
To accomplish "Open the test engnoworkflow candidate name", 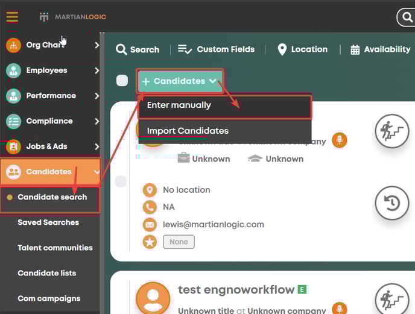I will coord(236,290).
